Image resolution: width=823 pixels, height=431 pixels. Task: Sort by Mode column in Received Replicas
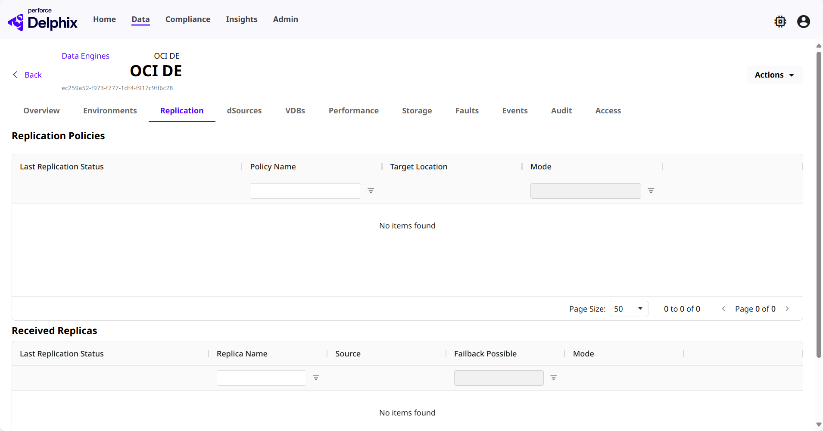tap(583, 354)
